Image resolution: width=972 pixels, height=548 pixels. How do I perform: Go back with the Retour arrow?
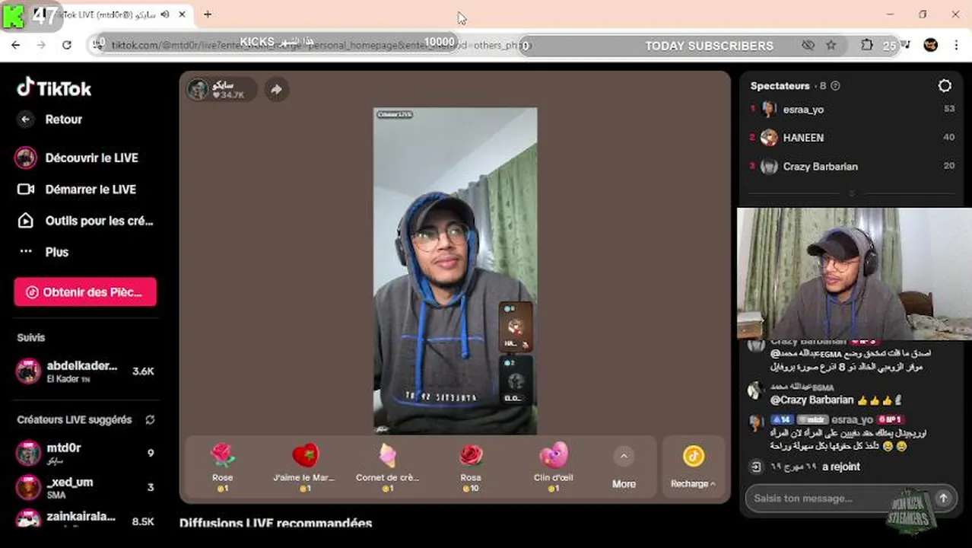tap(26, 119)
